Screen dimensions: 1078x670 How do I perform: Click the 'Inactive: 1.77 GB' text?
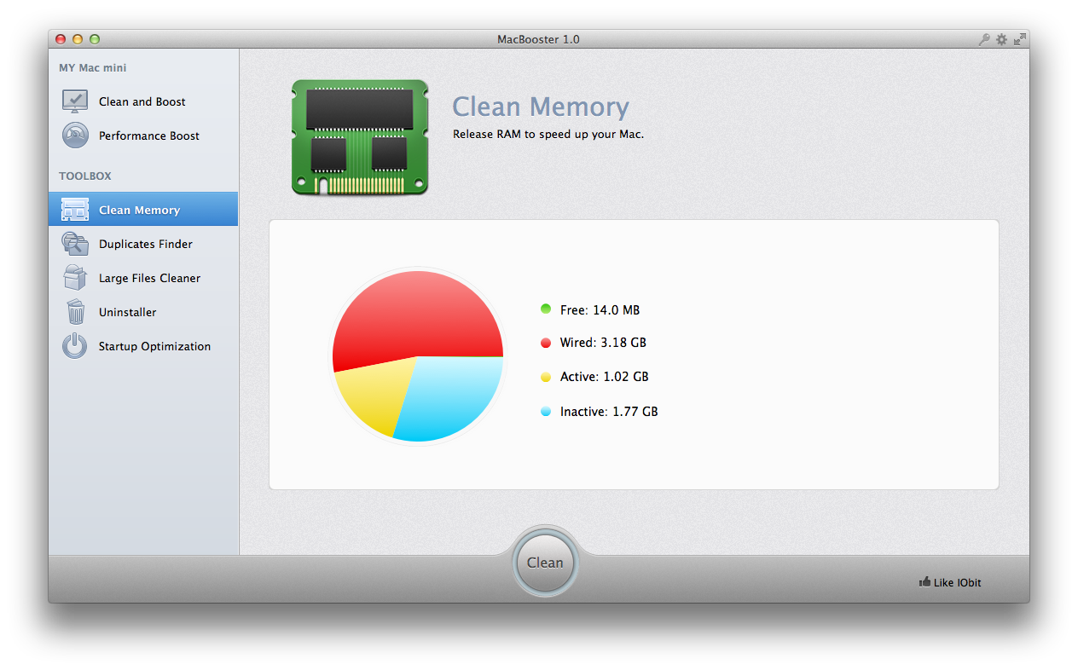tap(609, 412)
